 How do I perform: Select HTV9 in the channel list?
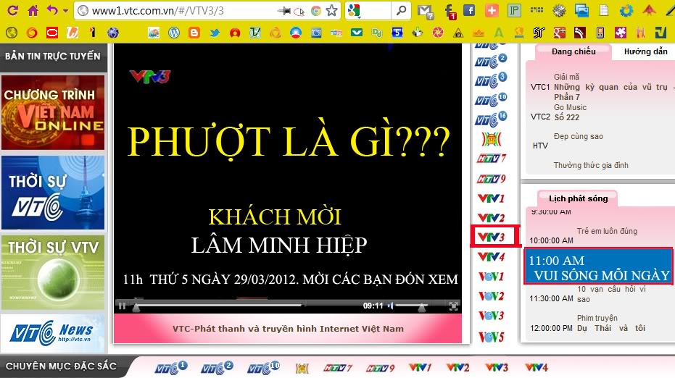click(491, 178)
